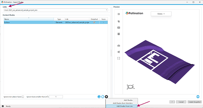The height and width of the screenshot is (108, 203).
Task: Click the connected nodes icon in Preview toolbar
Action: [x=119, y=52]
